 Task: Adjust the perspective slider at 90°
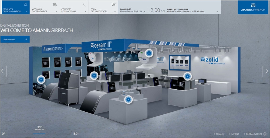[x=39, y=134]
